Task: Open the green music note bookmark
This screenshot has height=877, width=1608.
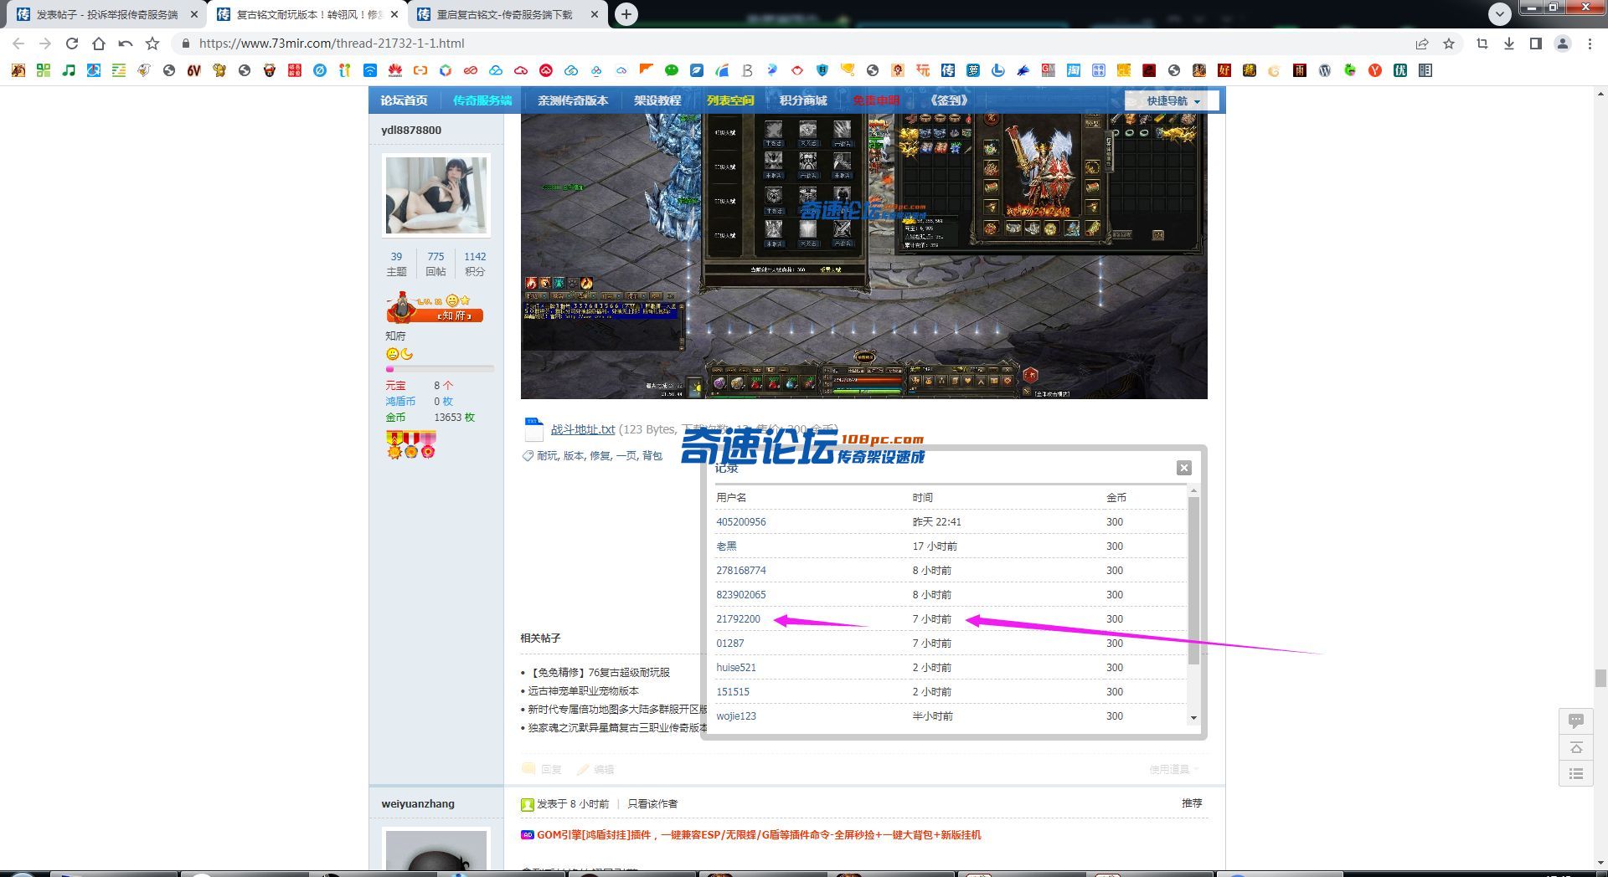Action: click(x=69, y=70)
